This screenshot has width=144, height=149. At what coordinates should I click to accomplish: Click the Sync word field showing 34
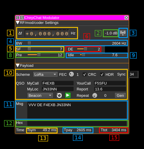click(133, 74)
